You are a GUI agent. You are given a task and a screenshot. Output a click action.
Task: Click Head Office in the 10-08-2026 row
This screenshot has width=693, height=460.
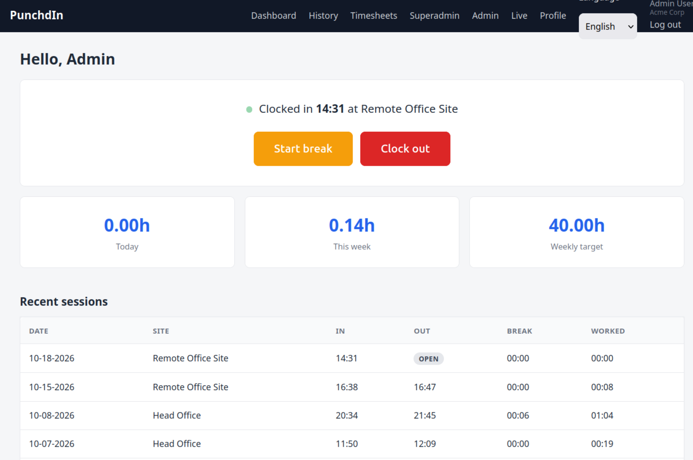pyautogui.click(x=177, y=415)
